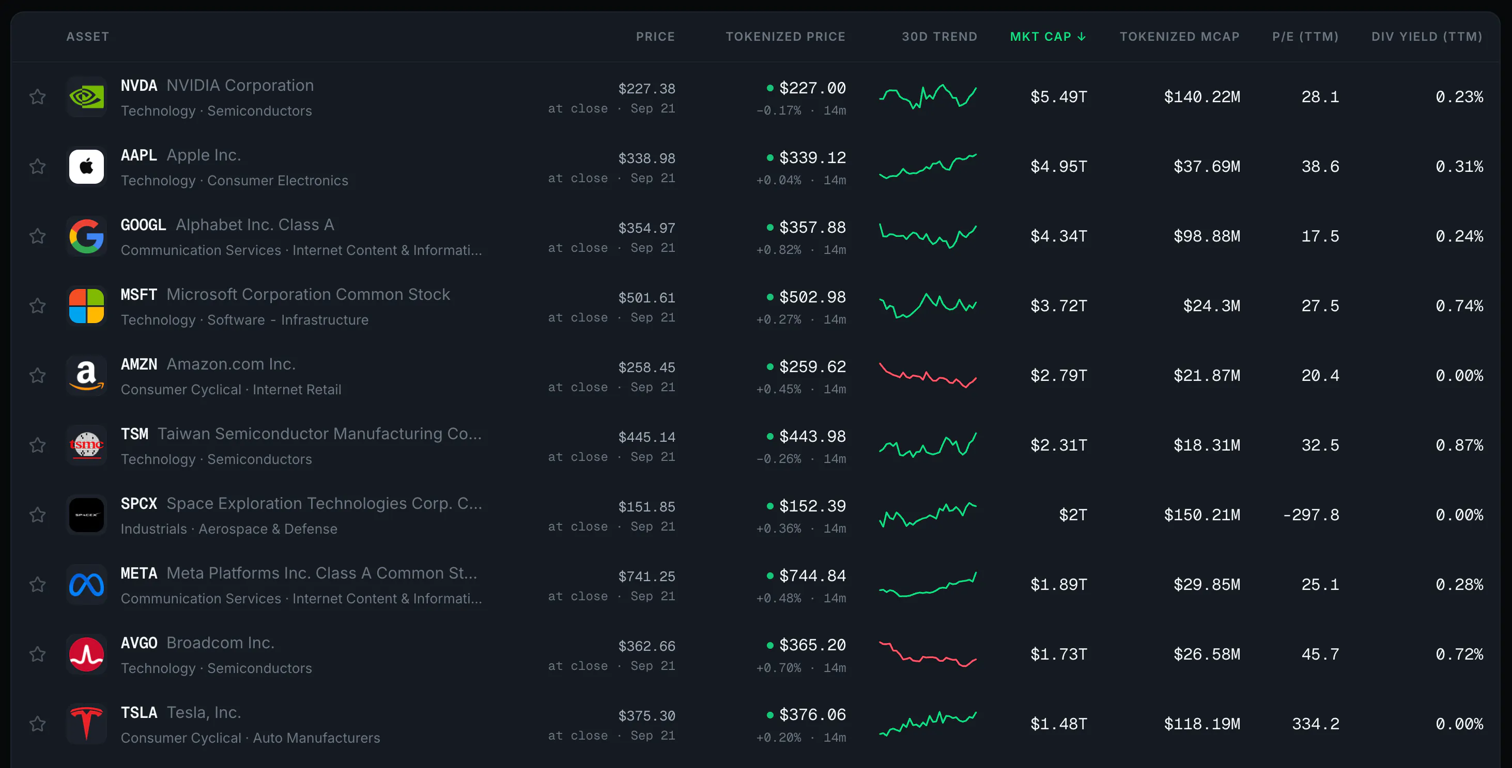The height and width of the screenshot is (768, 1512).
Task: Click Taiwan Semiconductor Manufacturing company name
Action: point(319,435)
